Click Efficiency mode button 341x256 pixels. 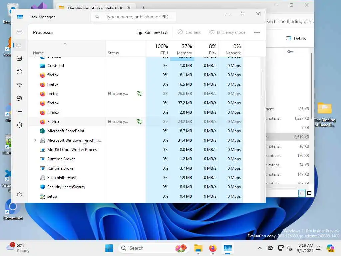pos(227,32)
